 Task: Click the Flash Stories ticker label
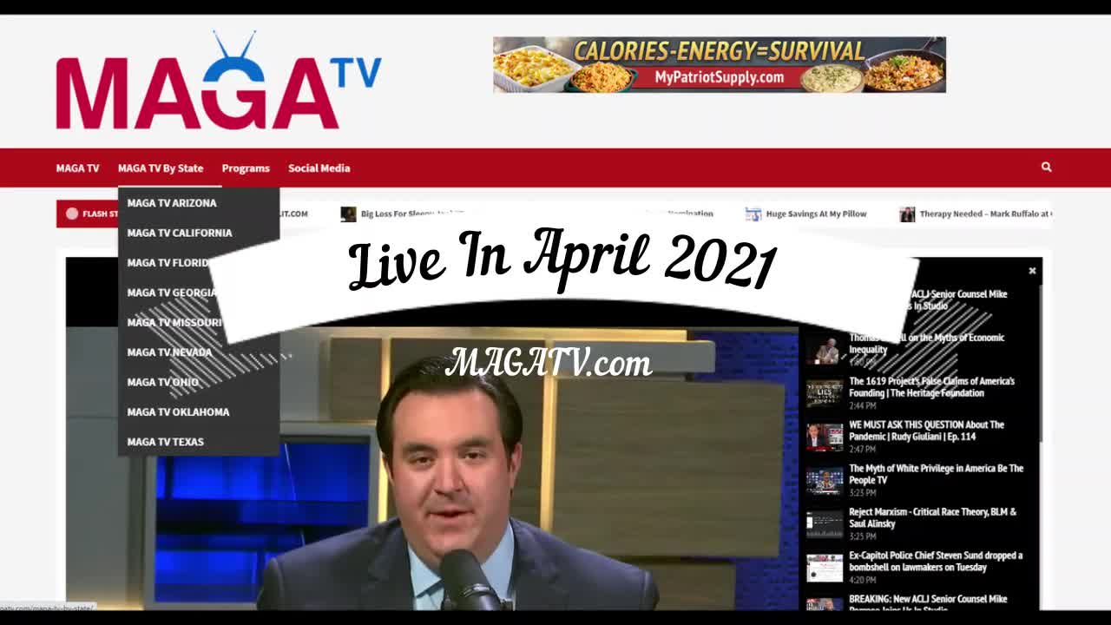(x=87, y=214)
